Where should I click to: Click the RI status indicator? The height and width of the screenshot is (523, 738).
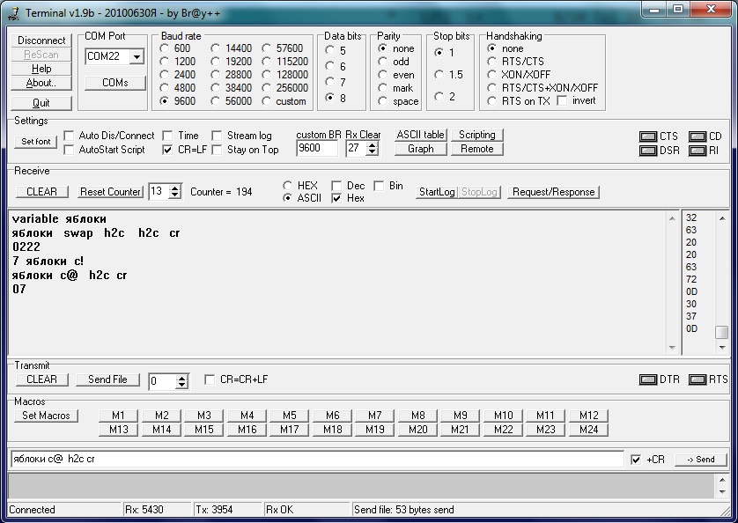(x=697, y=151)
